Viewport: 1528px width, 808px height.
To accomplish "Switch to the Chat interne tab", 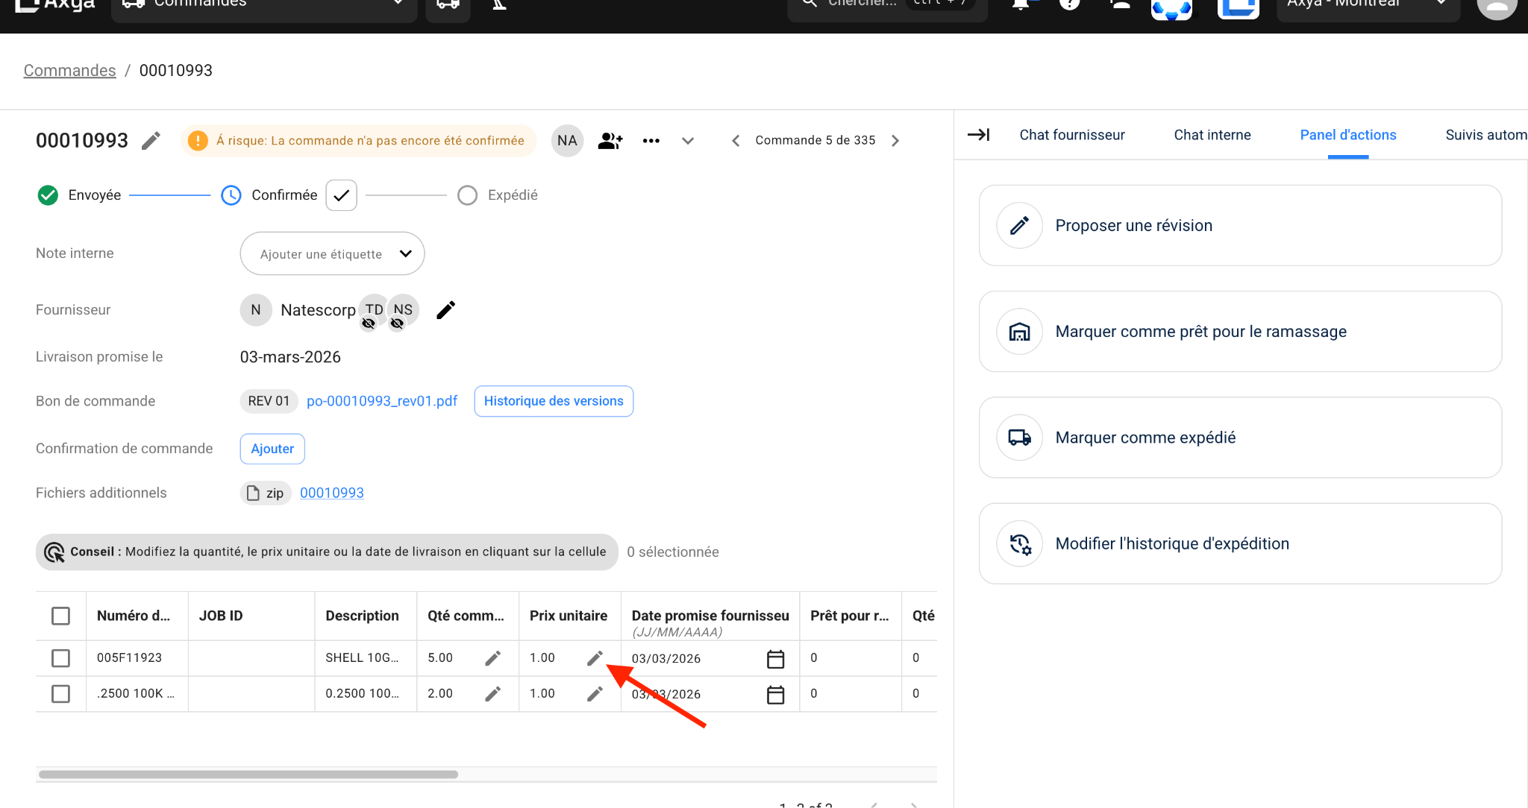I will [1212, 135].
